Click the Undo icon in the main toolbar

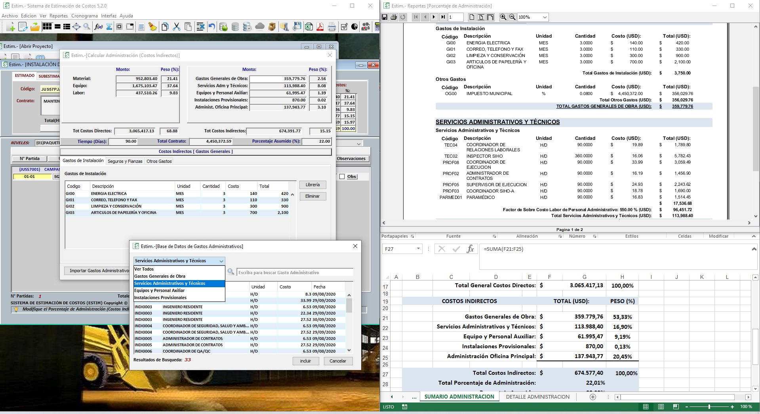pyautogui.click(x=212, y=27)
